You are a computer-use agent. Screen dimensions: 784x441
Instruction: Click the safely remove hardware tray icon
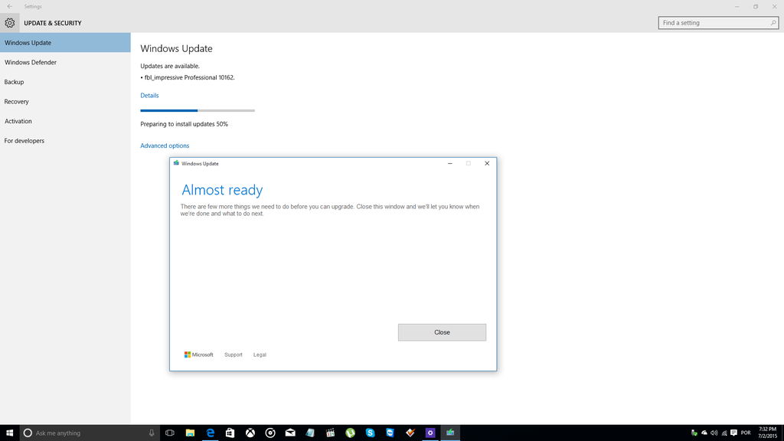pyautogui.click(x=694, y=433)
